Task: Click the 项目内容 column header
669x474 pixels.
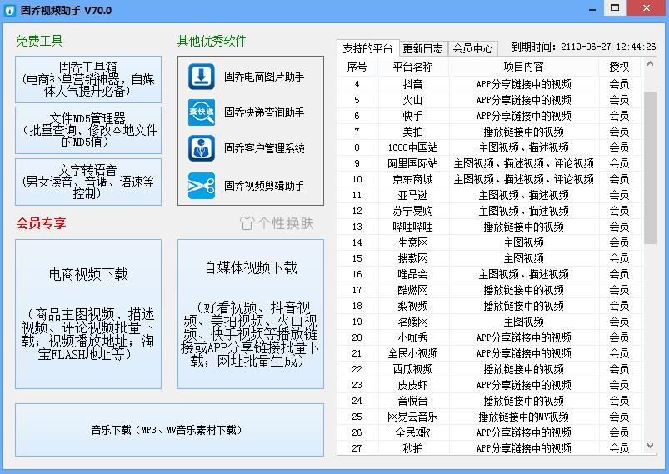Action: coord(523,67)
